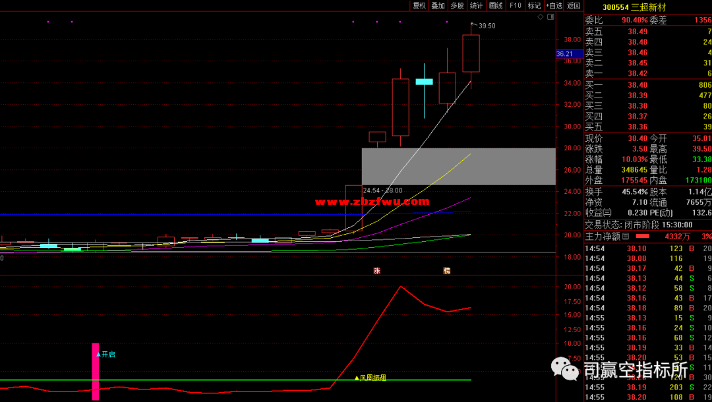
Task: Switch to 多股 multi-stock view
Action: pos(457,5)
